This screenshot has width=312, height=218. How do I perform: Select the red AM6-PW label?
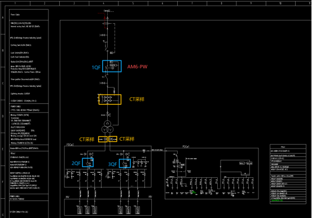coord(137,67)
